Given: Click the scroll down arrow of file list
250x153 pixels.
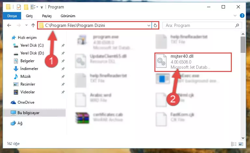Looking at the screenshot, I should 243,138.
